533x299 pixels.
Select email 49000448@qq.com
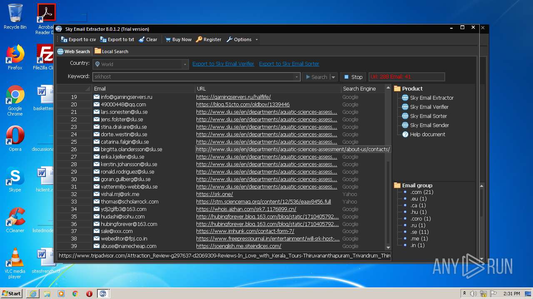(123, 105)
